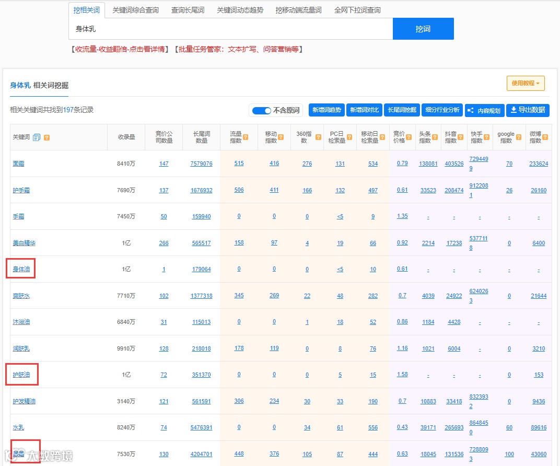The image size is (560, 466).
Task: Open the 使用教程 dropdown
Action: click(x=526, y=83)
